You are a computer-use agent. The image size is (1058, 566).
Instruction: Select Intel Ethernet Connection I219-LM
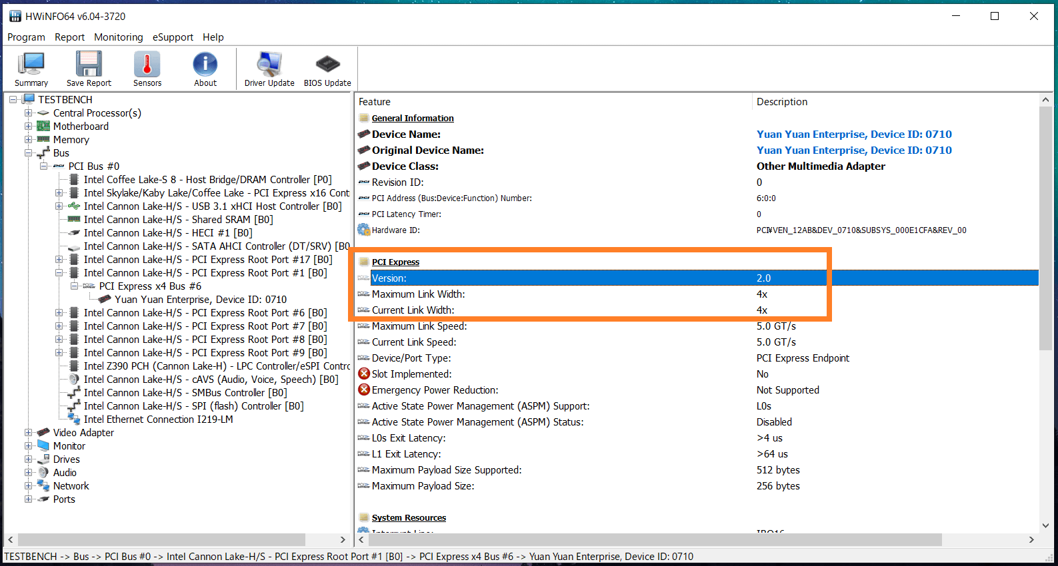(x=159, y=419)
